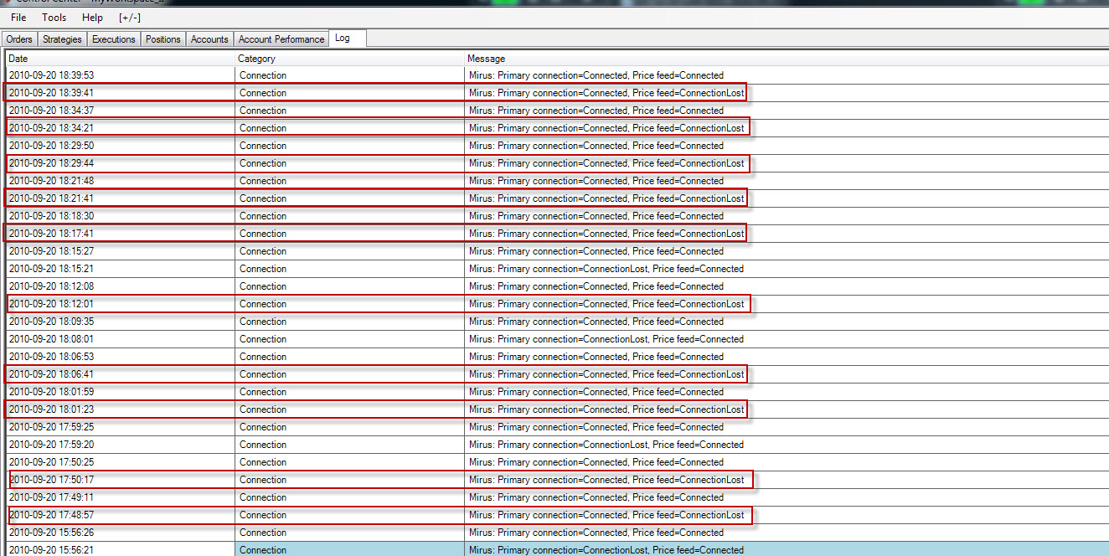Select log row dated 2010-09-20 18:01:23
The width and height of the screenshot is (1109, 556).
tap(557, 409)
